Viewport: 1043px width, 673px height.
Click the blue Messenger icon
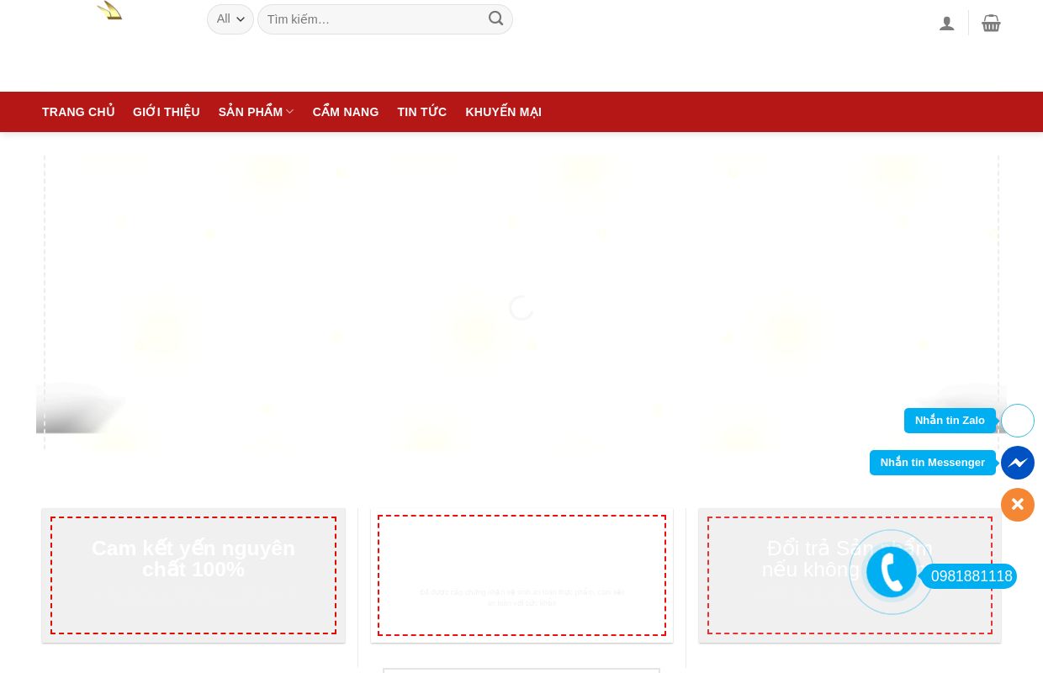pos(1018,463)
